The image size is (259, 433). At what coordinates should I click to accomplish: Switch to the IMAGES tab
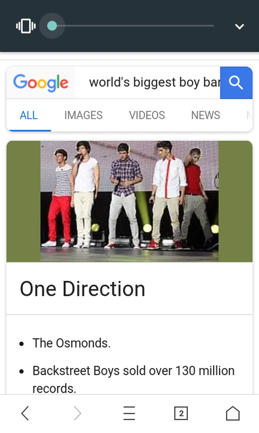83,115
